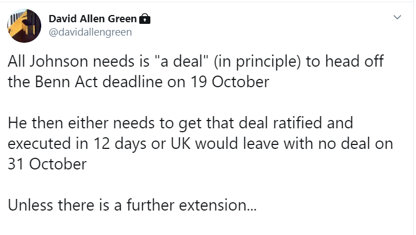
Task: Click the "19 October" date text
Action: tap(230, 82)
